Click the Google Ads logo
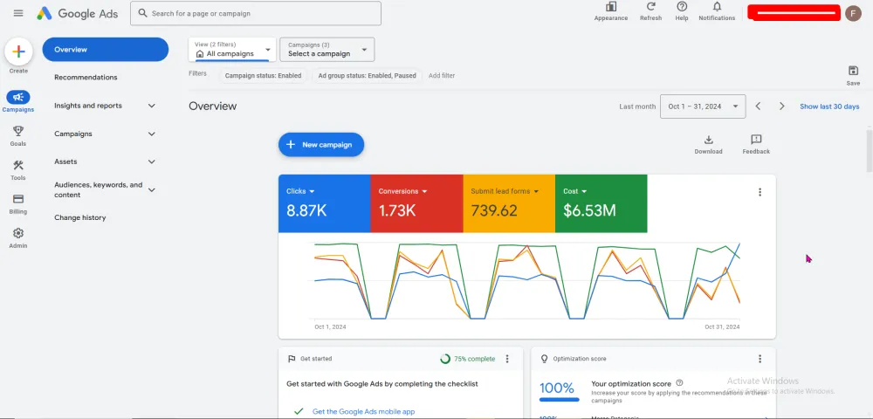The width and height of the screenshot is (873, 419). coord(78,14)
